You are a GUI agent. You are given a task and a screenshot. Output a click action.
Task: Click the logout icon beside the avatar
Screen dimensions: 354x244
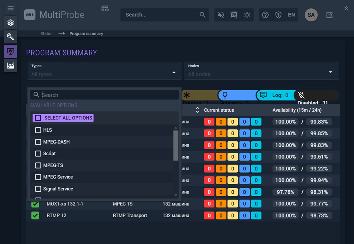tap(329, 15)
